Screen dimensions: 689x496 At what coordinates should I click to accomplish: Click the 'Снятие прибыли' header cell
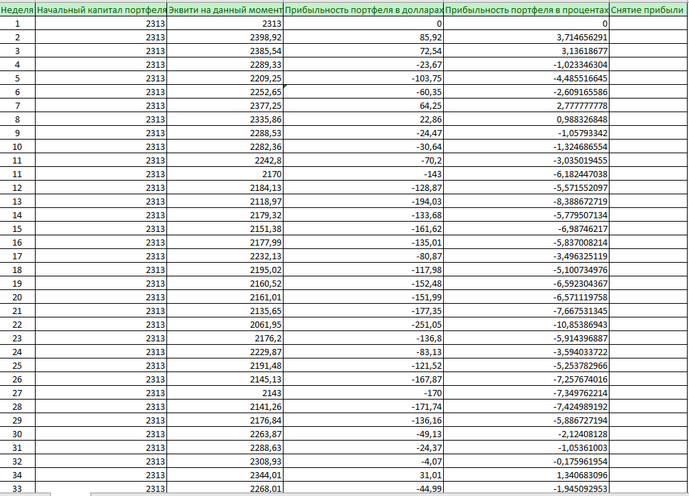[648, 10]
